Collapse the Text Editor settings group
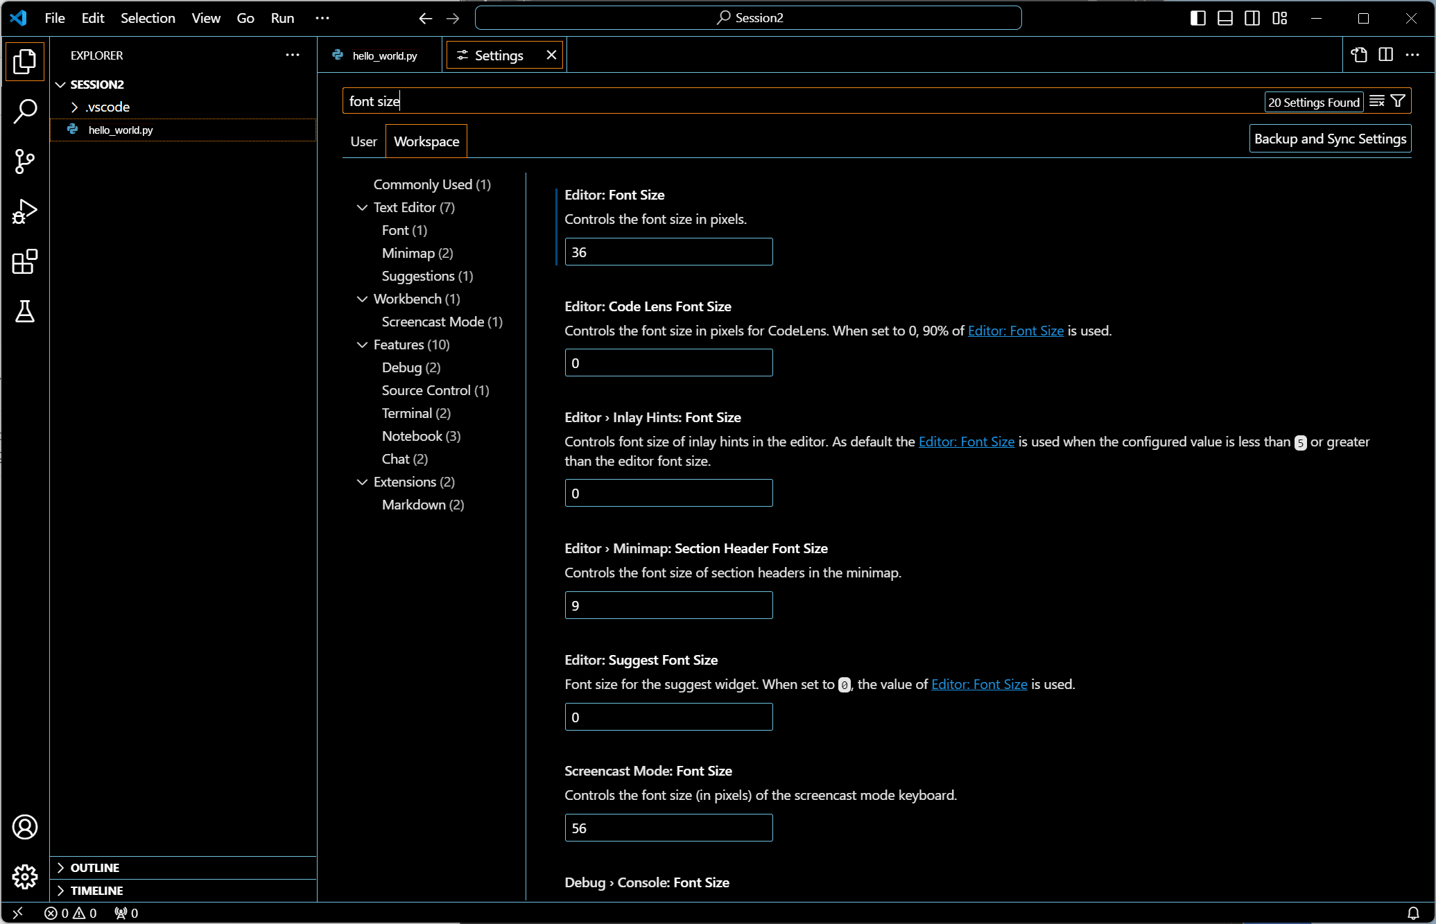The height and width of the screenshot is (924, 1436). point(362,207)
